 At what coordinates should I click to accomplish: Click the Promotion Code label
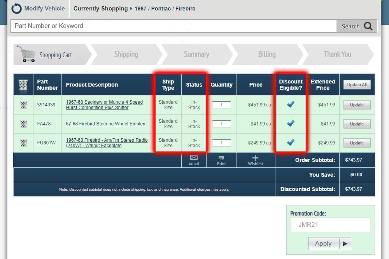[x=308, y=214]
